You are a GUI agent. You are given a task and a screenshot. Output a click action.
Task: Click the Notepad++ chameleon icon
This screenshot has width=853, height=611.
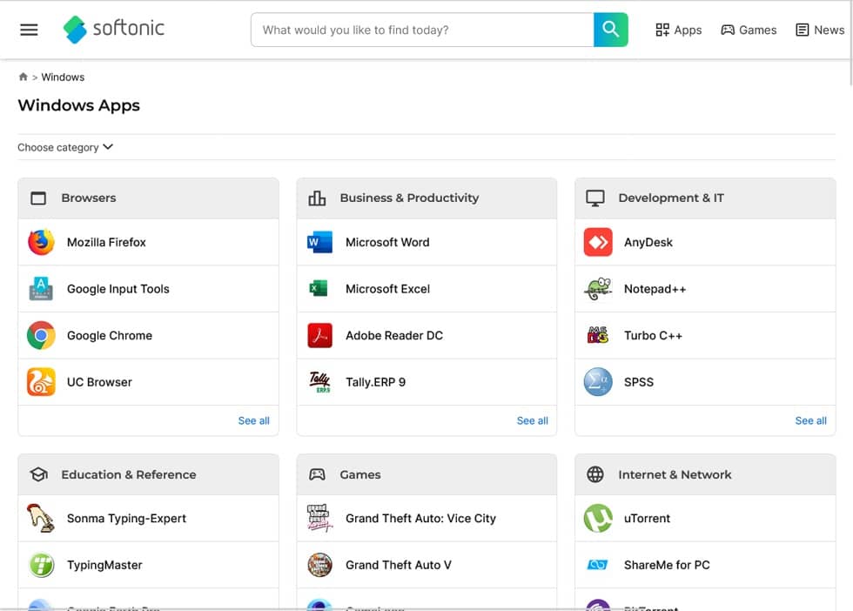(598, 289)
